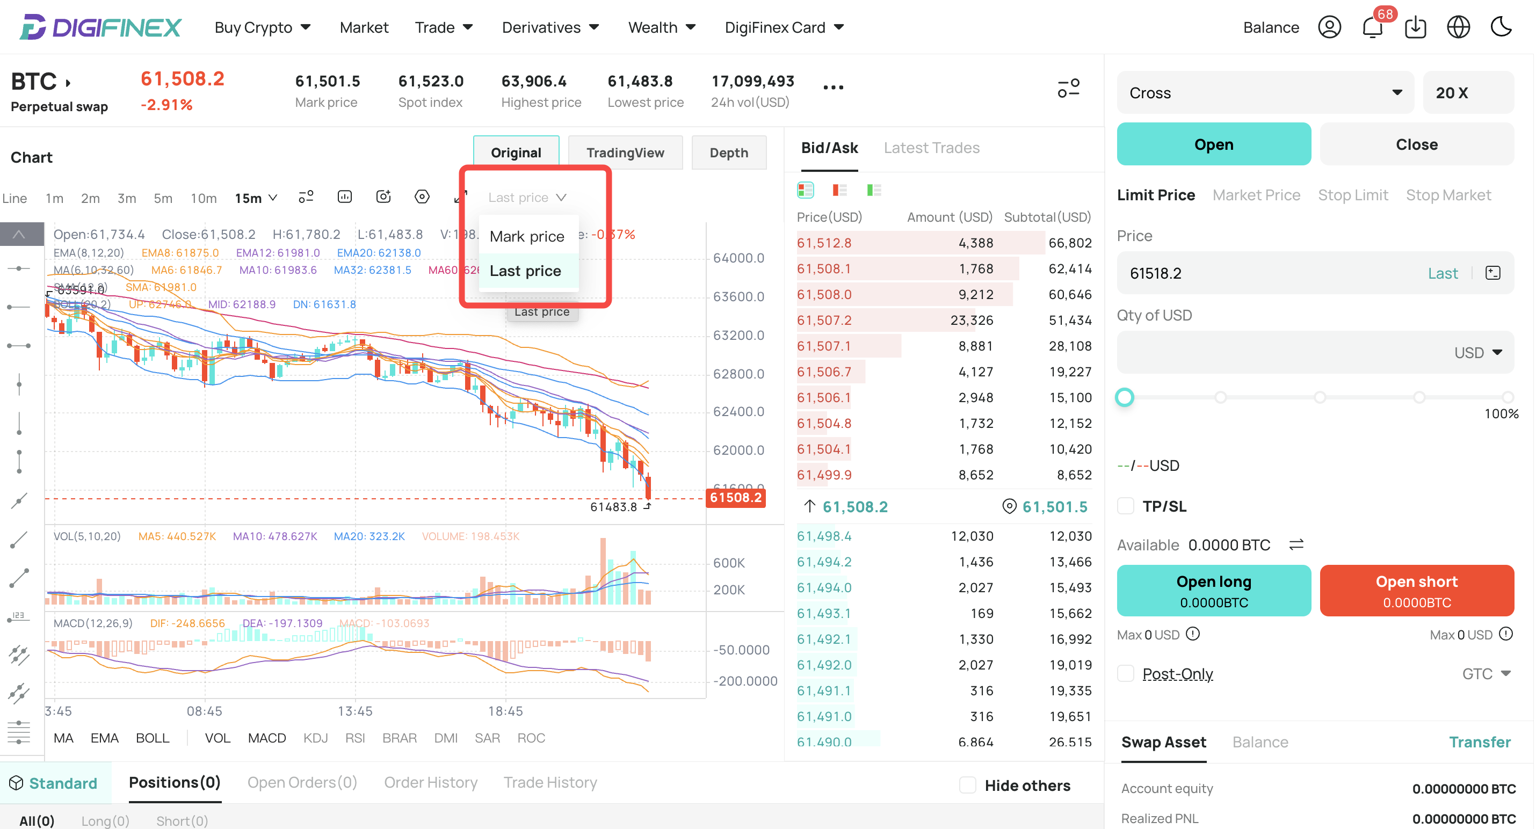
Task: Show combined bid and ask order book view
Action: pyautogui.click(x=805, y=190)
